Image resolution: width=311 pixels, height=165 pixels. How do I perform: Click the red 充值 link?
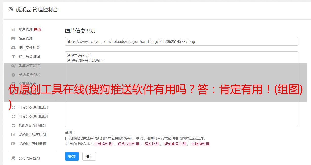(37, 29)
